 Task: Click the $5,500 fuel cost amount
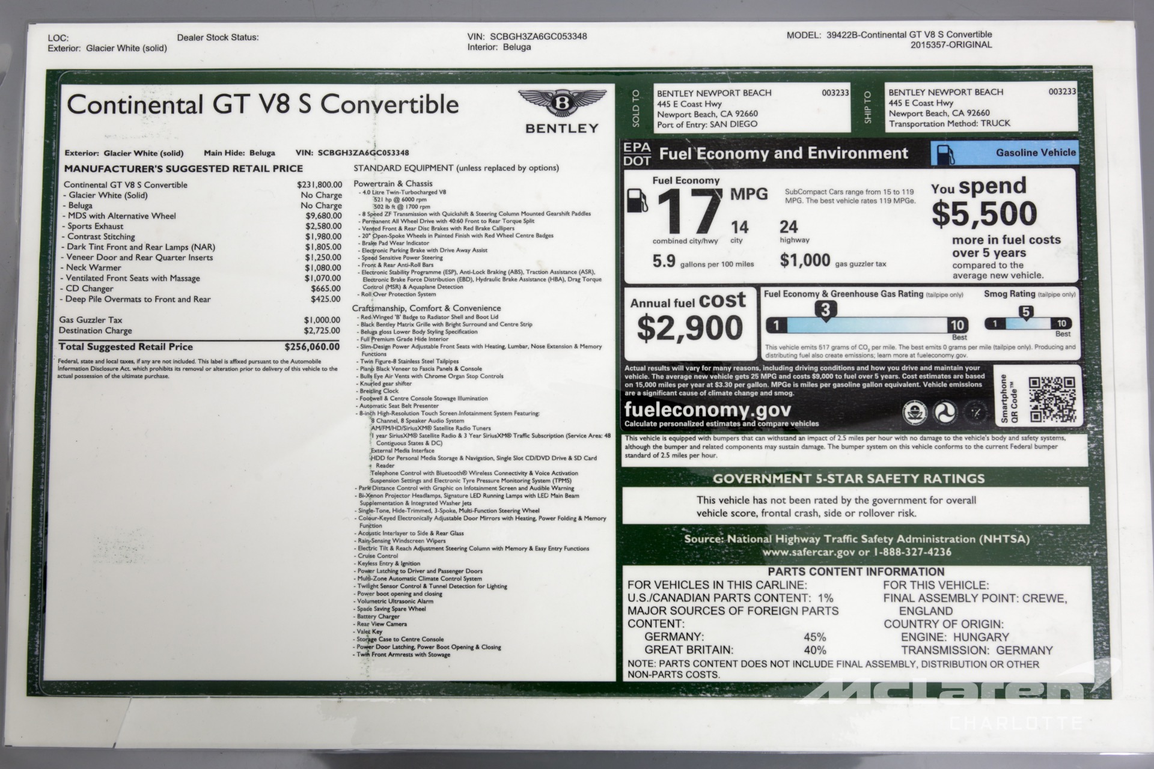pos(984,214)
